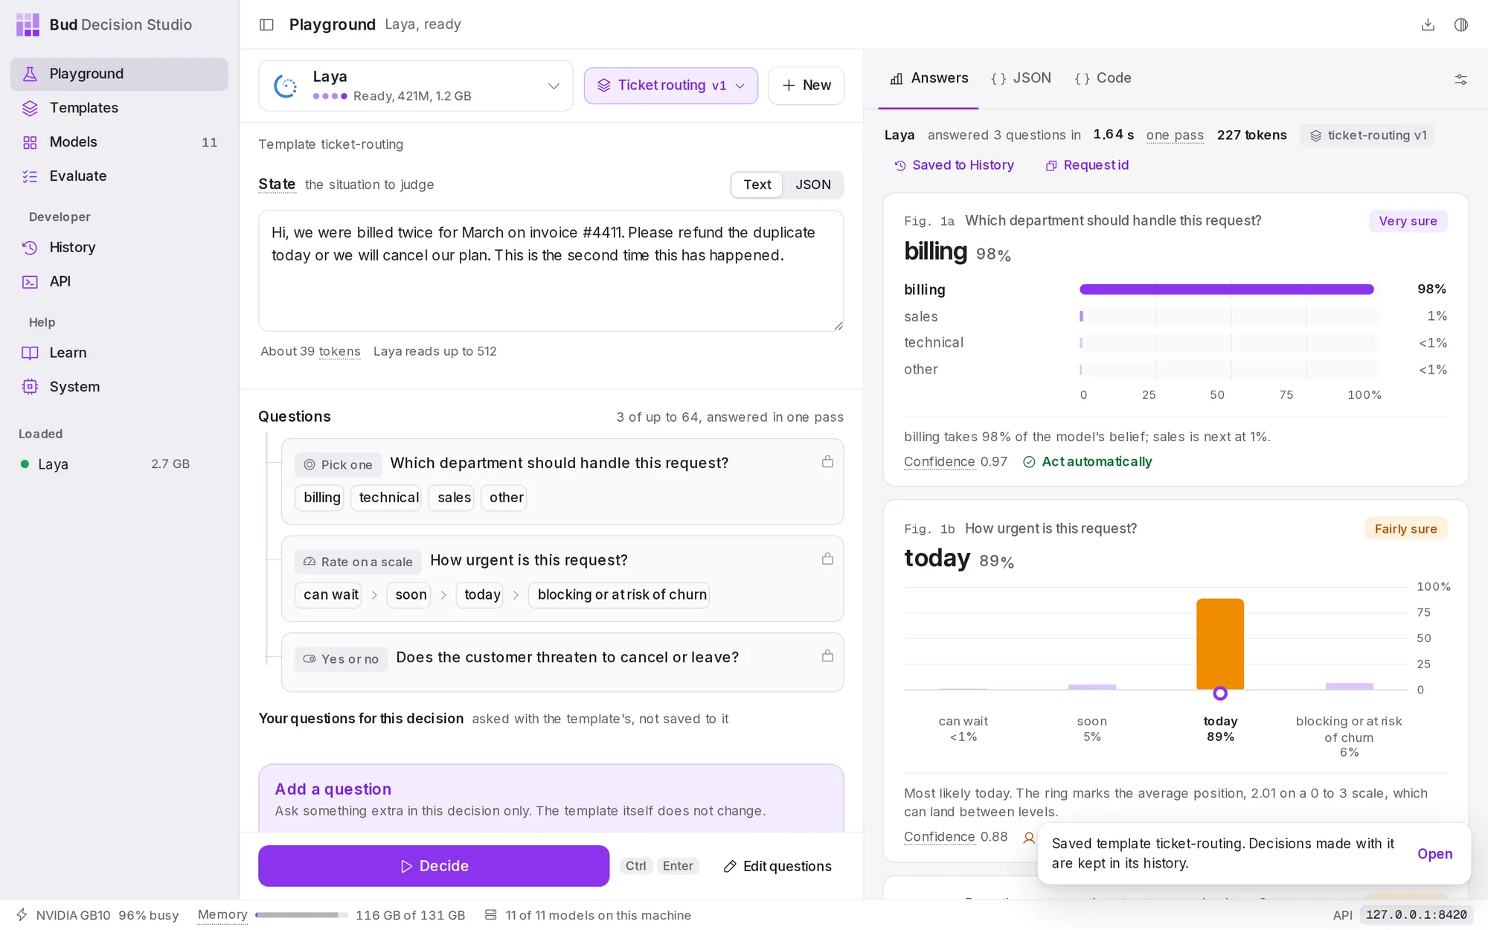Click the State text area

551,271
